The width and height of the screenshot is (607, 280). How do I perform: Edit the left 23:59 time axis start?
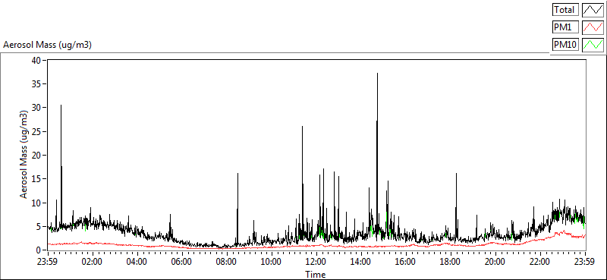click(x=48, y=261)
